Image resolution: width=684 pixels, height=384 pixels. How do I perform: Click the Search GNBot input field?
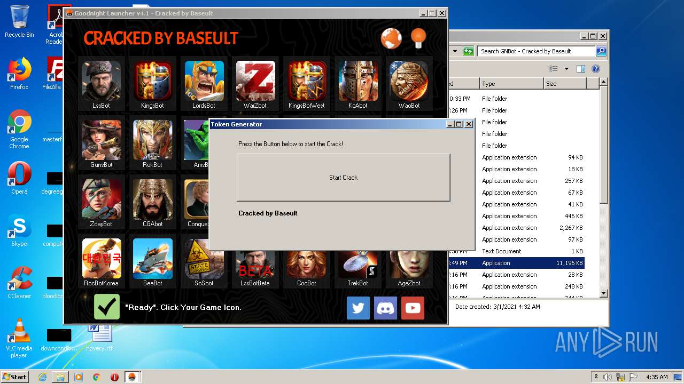[536, 51]
